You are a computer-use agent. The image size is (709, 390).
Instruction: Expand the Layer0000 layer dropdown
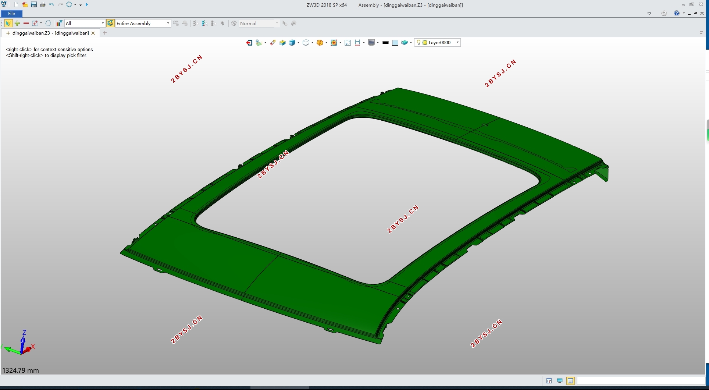(457, 43)
